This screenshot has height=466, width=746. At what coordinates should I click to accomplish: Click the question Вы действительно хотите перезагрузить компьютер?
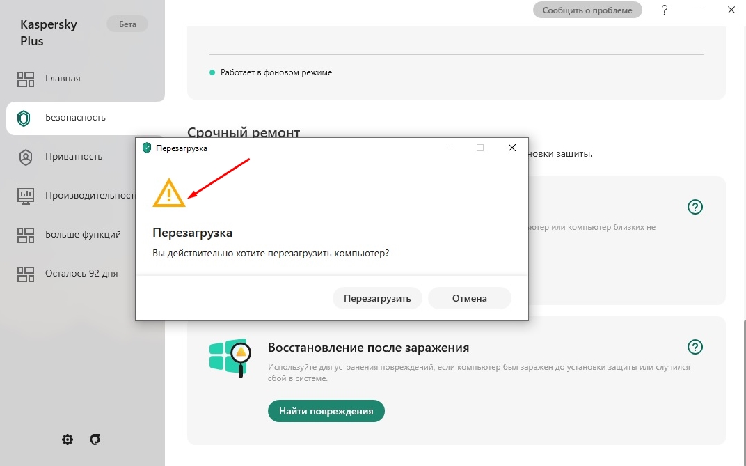pyautogui.click(x=271, y=254)
